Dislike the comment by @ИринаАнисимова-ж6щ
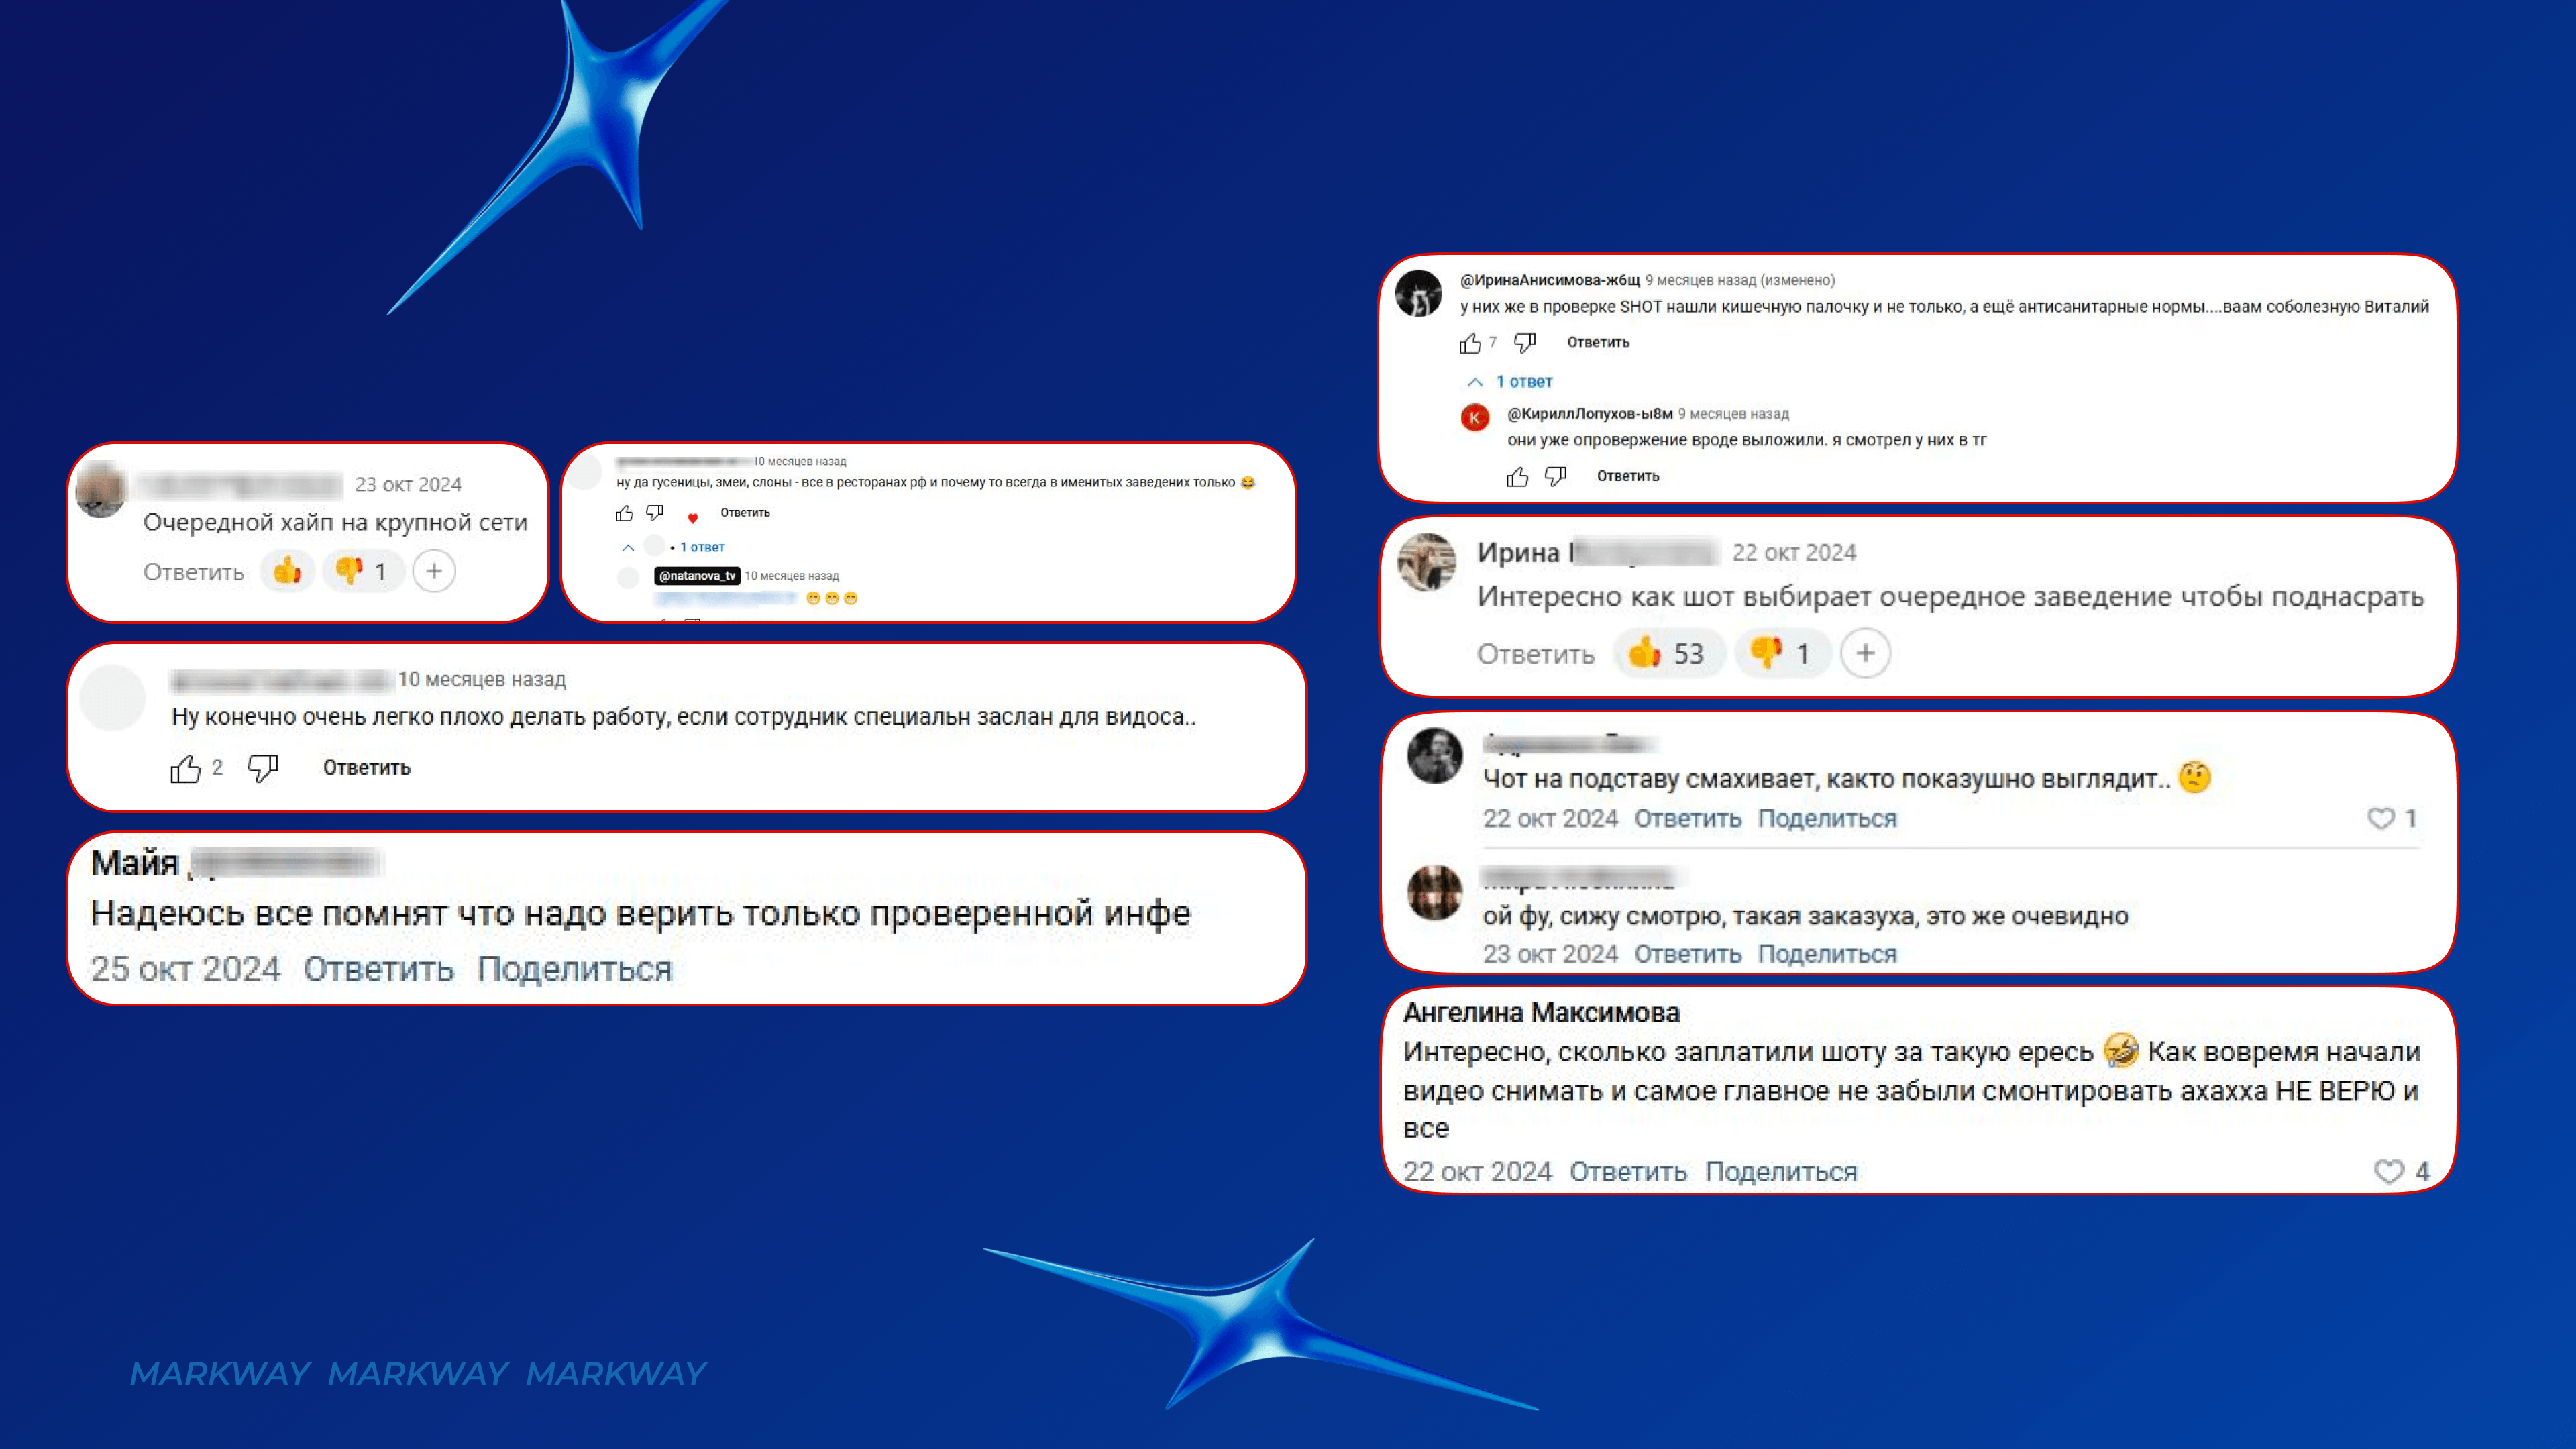Viewport: 2576px width, 1449px height. pyautogui.click(x=1524, y=343)
